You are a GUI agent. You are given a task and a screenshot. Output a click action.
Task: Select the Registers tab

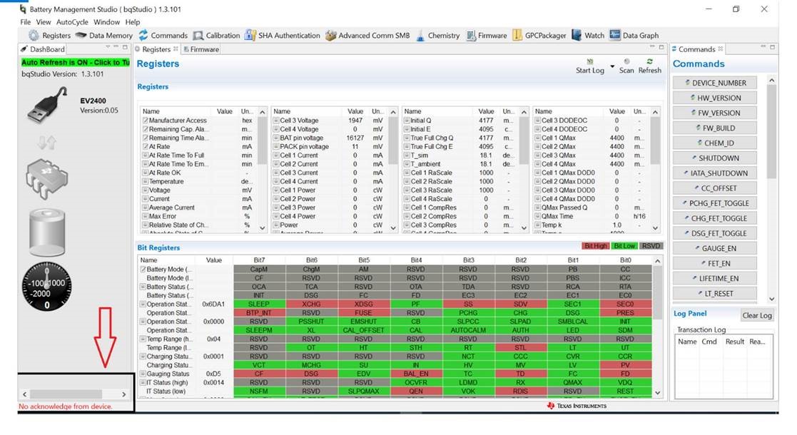coord(156,49)
